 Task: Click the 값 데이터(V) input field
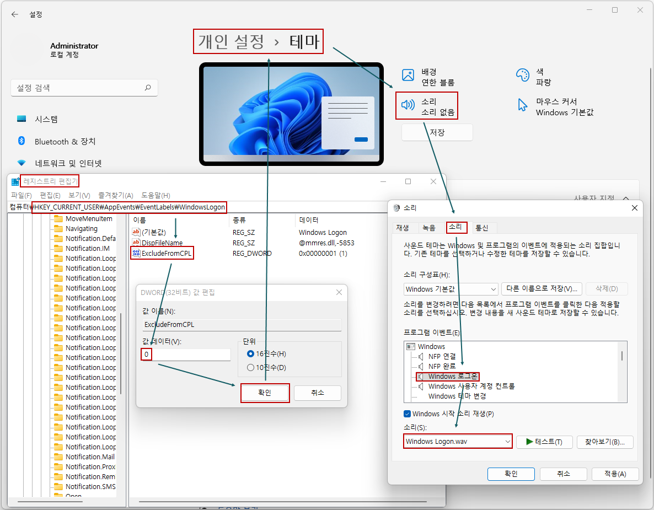click(186, 355)
